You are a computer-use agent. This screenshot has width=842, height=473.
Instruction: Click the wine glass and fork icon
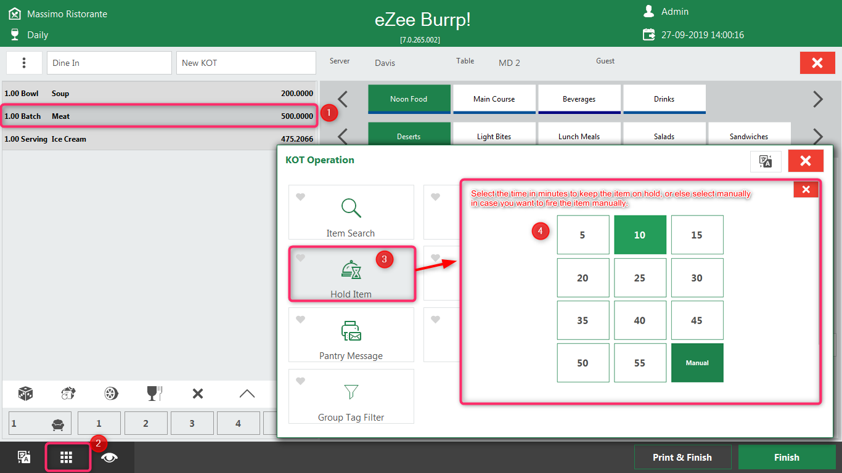coord(154,394)
